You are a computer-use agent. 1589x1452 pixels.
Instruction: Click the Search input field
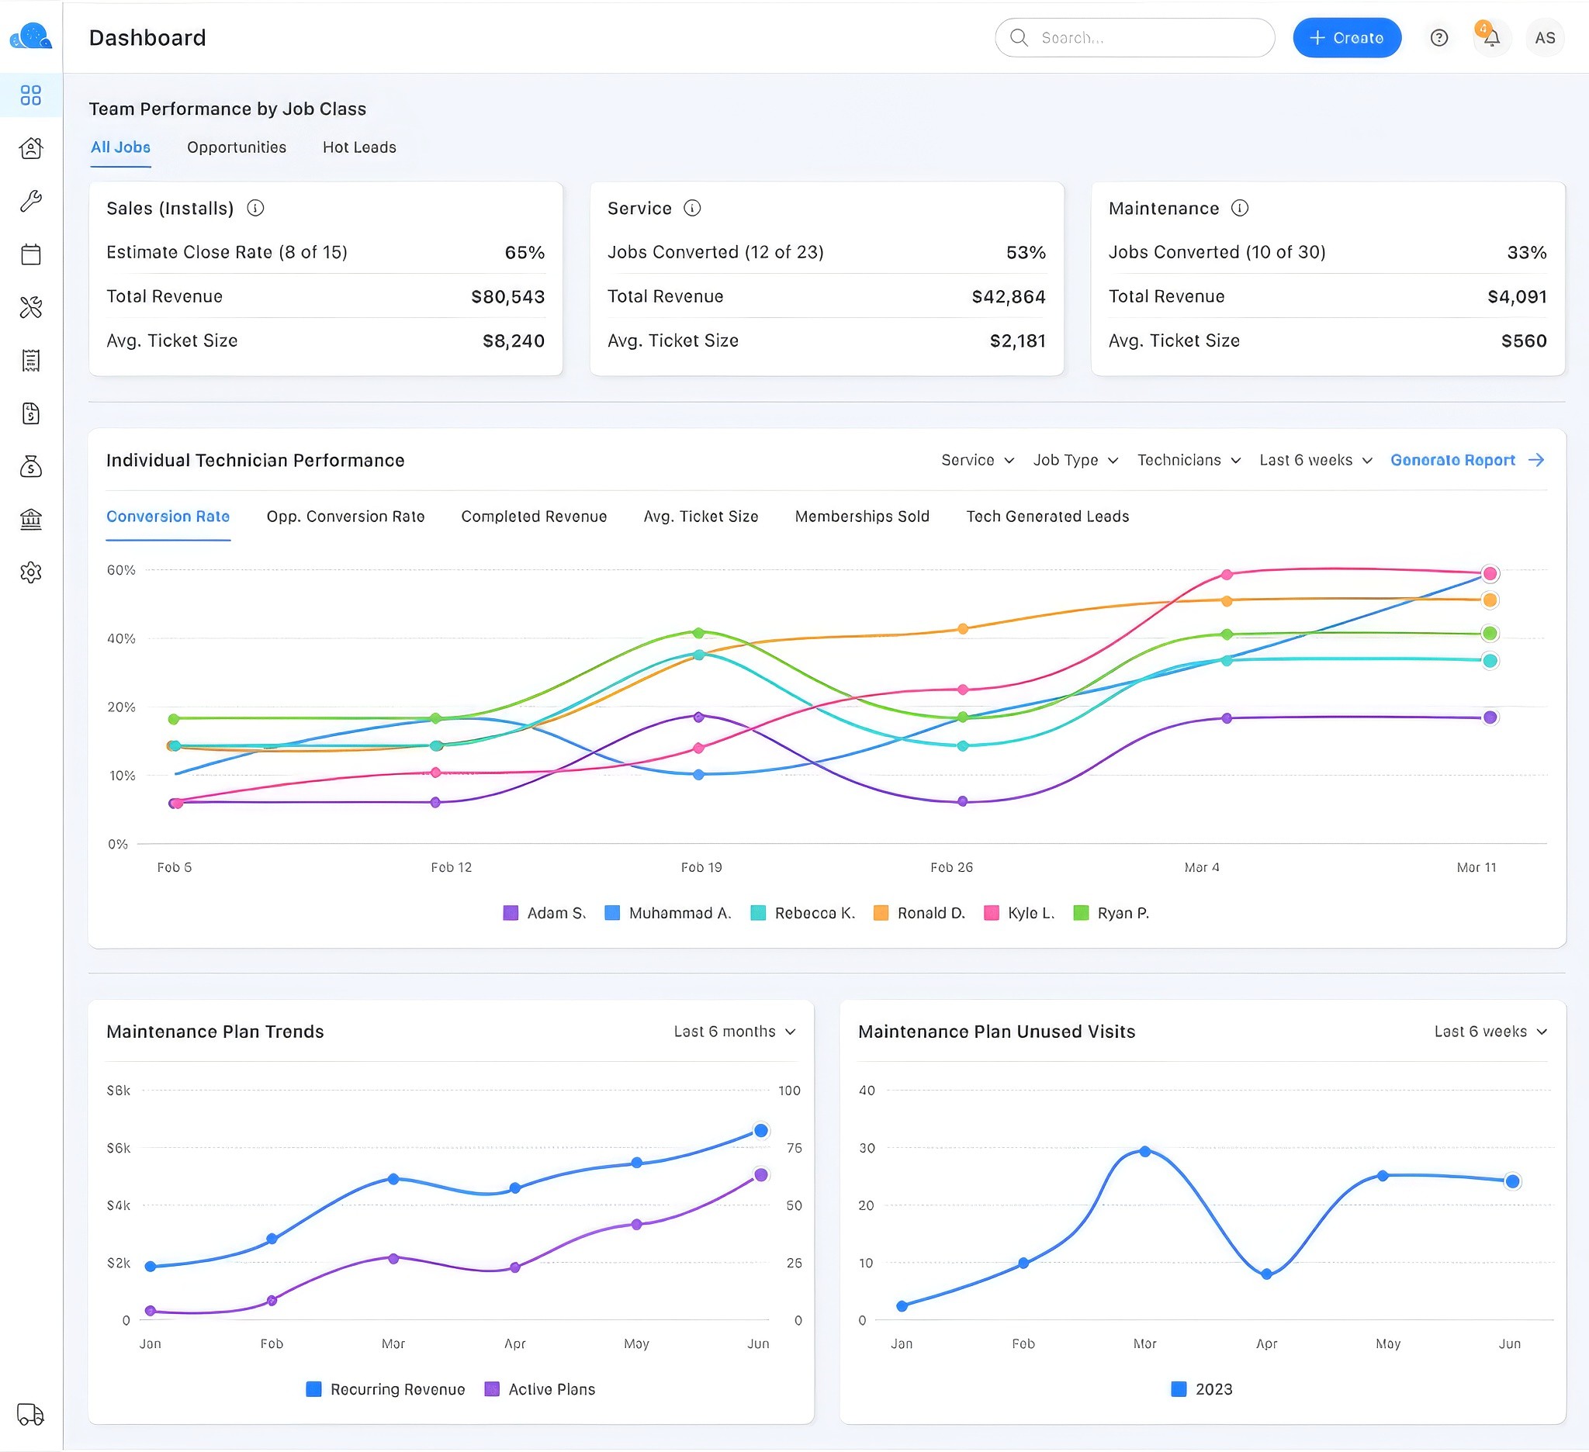(1135, 38)
